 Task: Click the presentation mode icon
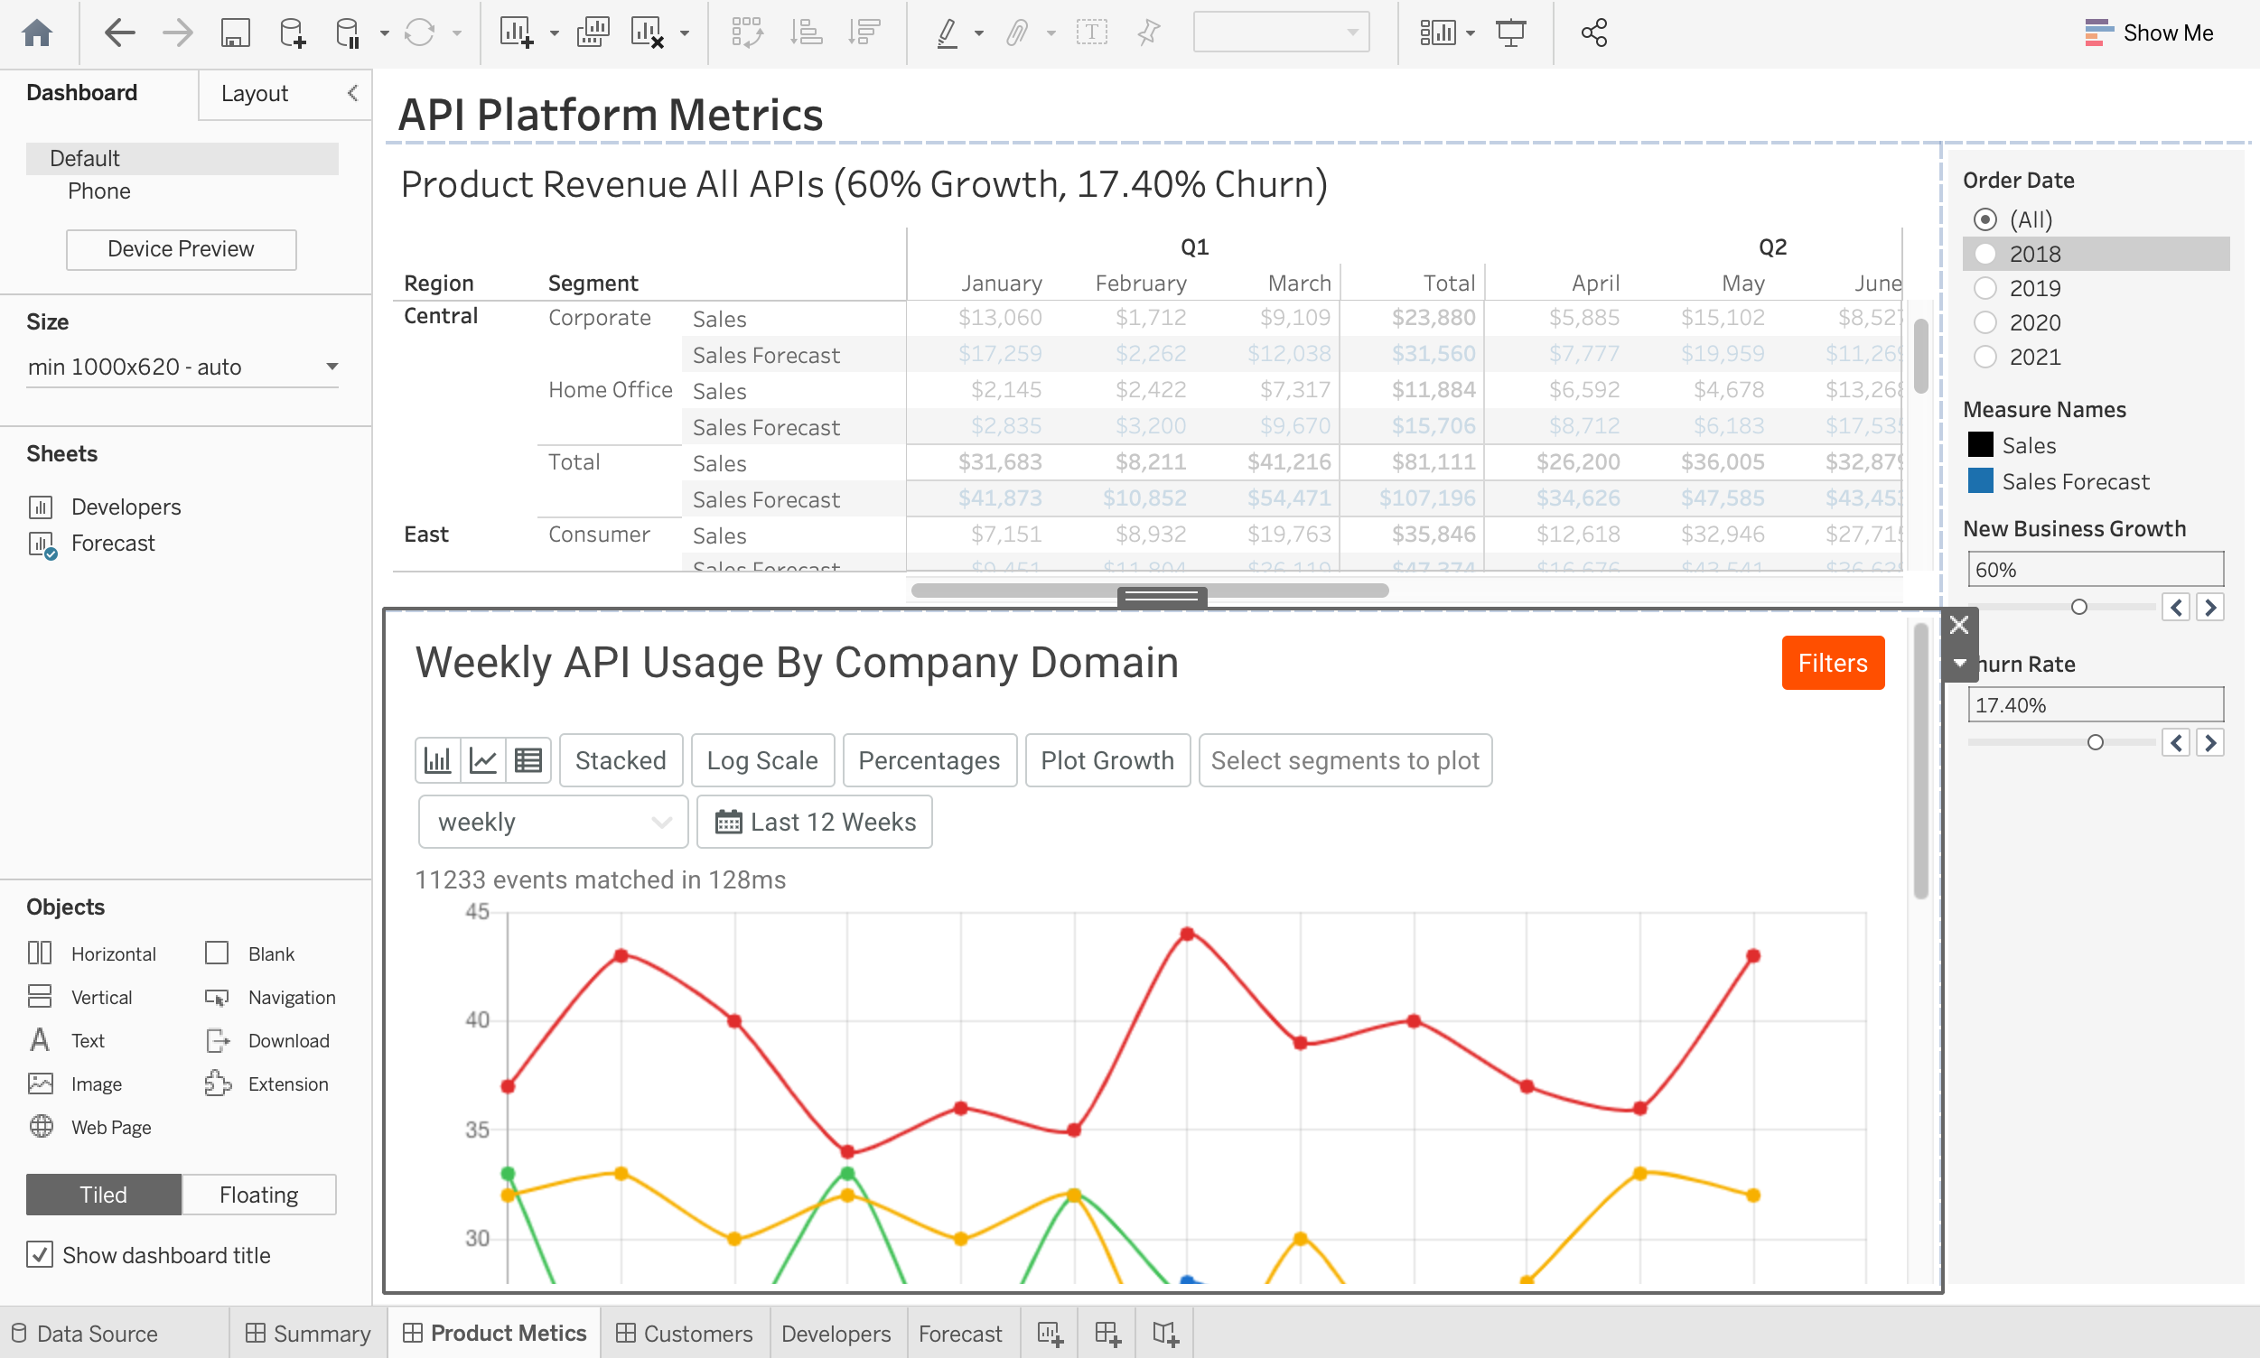click(1511, 33)
